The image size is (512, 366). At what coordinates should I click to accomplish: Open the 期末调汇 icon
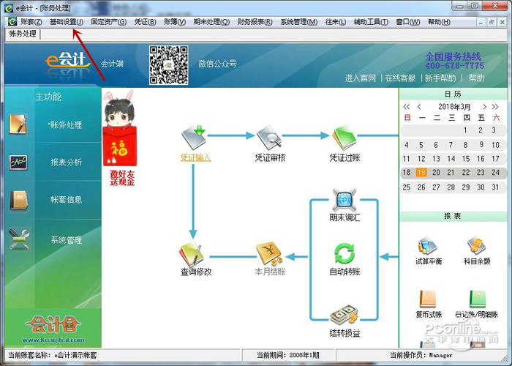[x=345, y=200]
